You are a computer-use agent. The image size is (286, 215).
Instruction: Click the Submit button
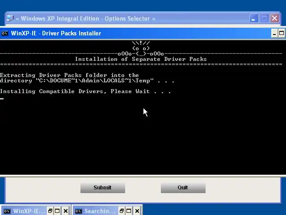click(102, 188)
